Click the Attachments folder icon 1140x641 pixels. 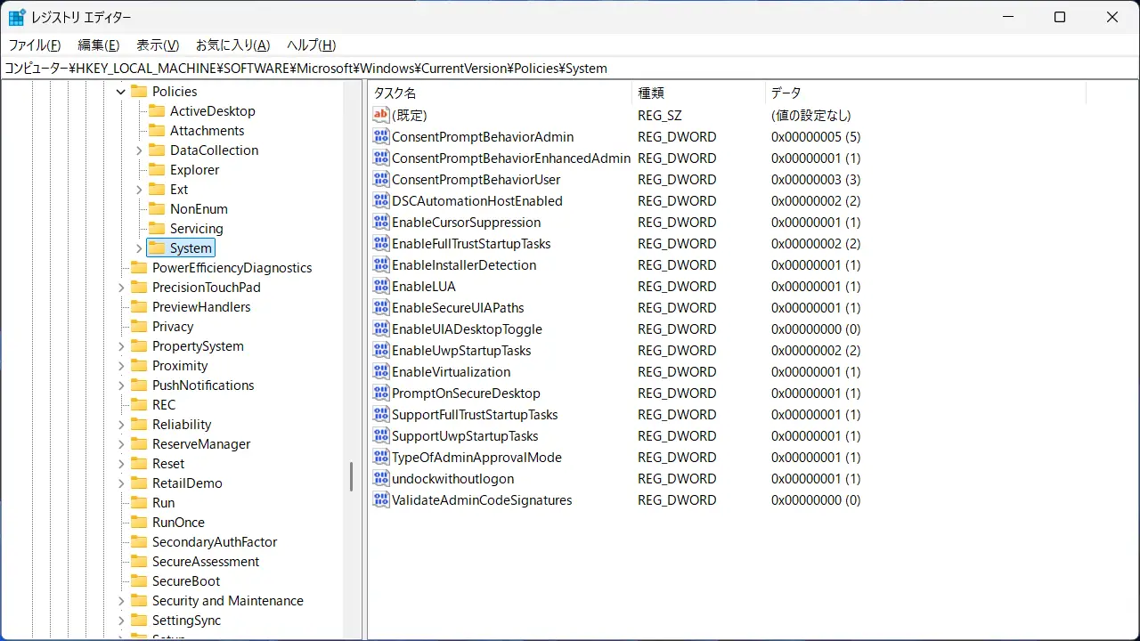[x=157, y=131]
